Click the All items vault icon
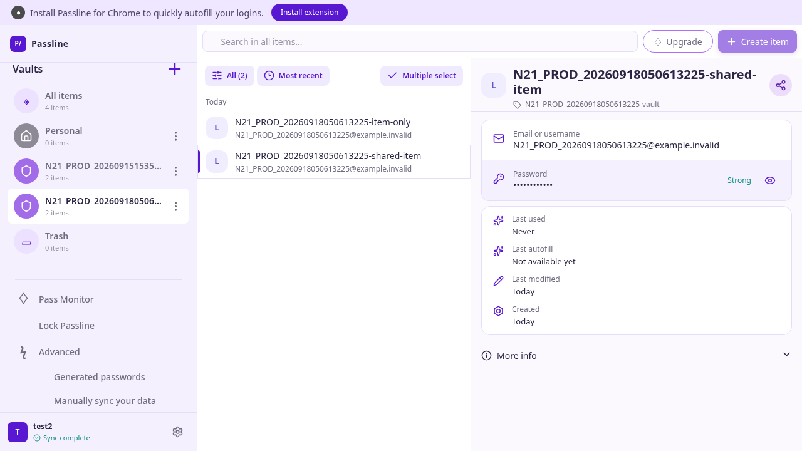This screenshot has height=451, width=802. click(26, 101)
